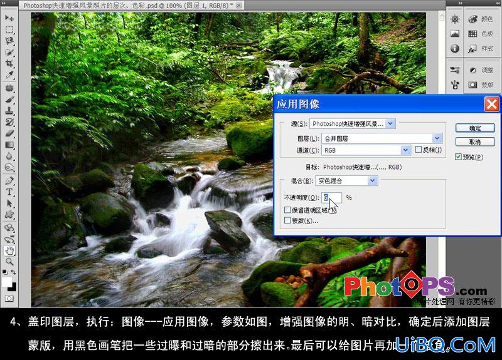
Task: Enable 保留透明区域 checkbox
Action: tap(287, 210)
